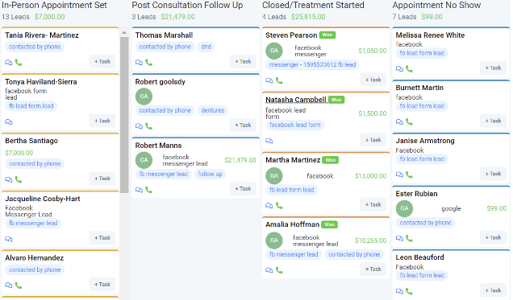Viewport: 513px width, 300px height.
Task: Click Won badge next to Martha Martinez
Action: [331, 160]
